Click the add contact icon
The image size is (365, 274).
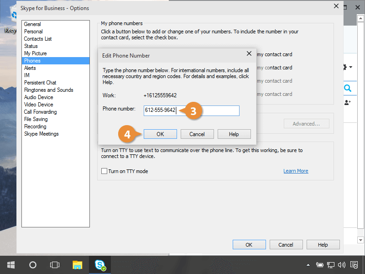point(348,103)
